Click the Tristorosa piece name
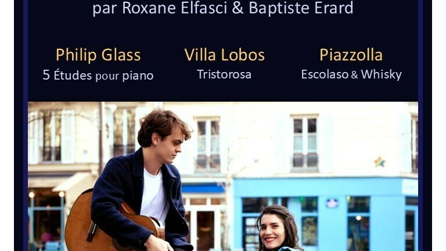 pyautogui.click(x=224, y=74)
